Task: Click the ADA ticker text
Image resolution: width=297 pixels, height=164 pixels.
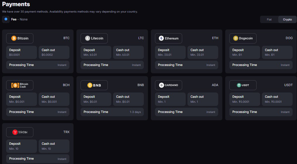Action: (x=215, y=85)
